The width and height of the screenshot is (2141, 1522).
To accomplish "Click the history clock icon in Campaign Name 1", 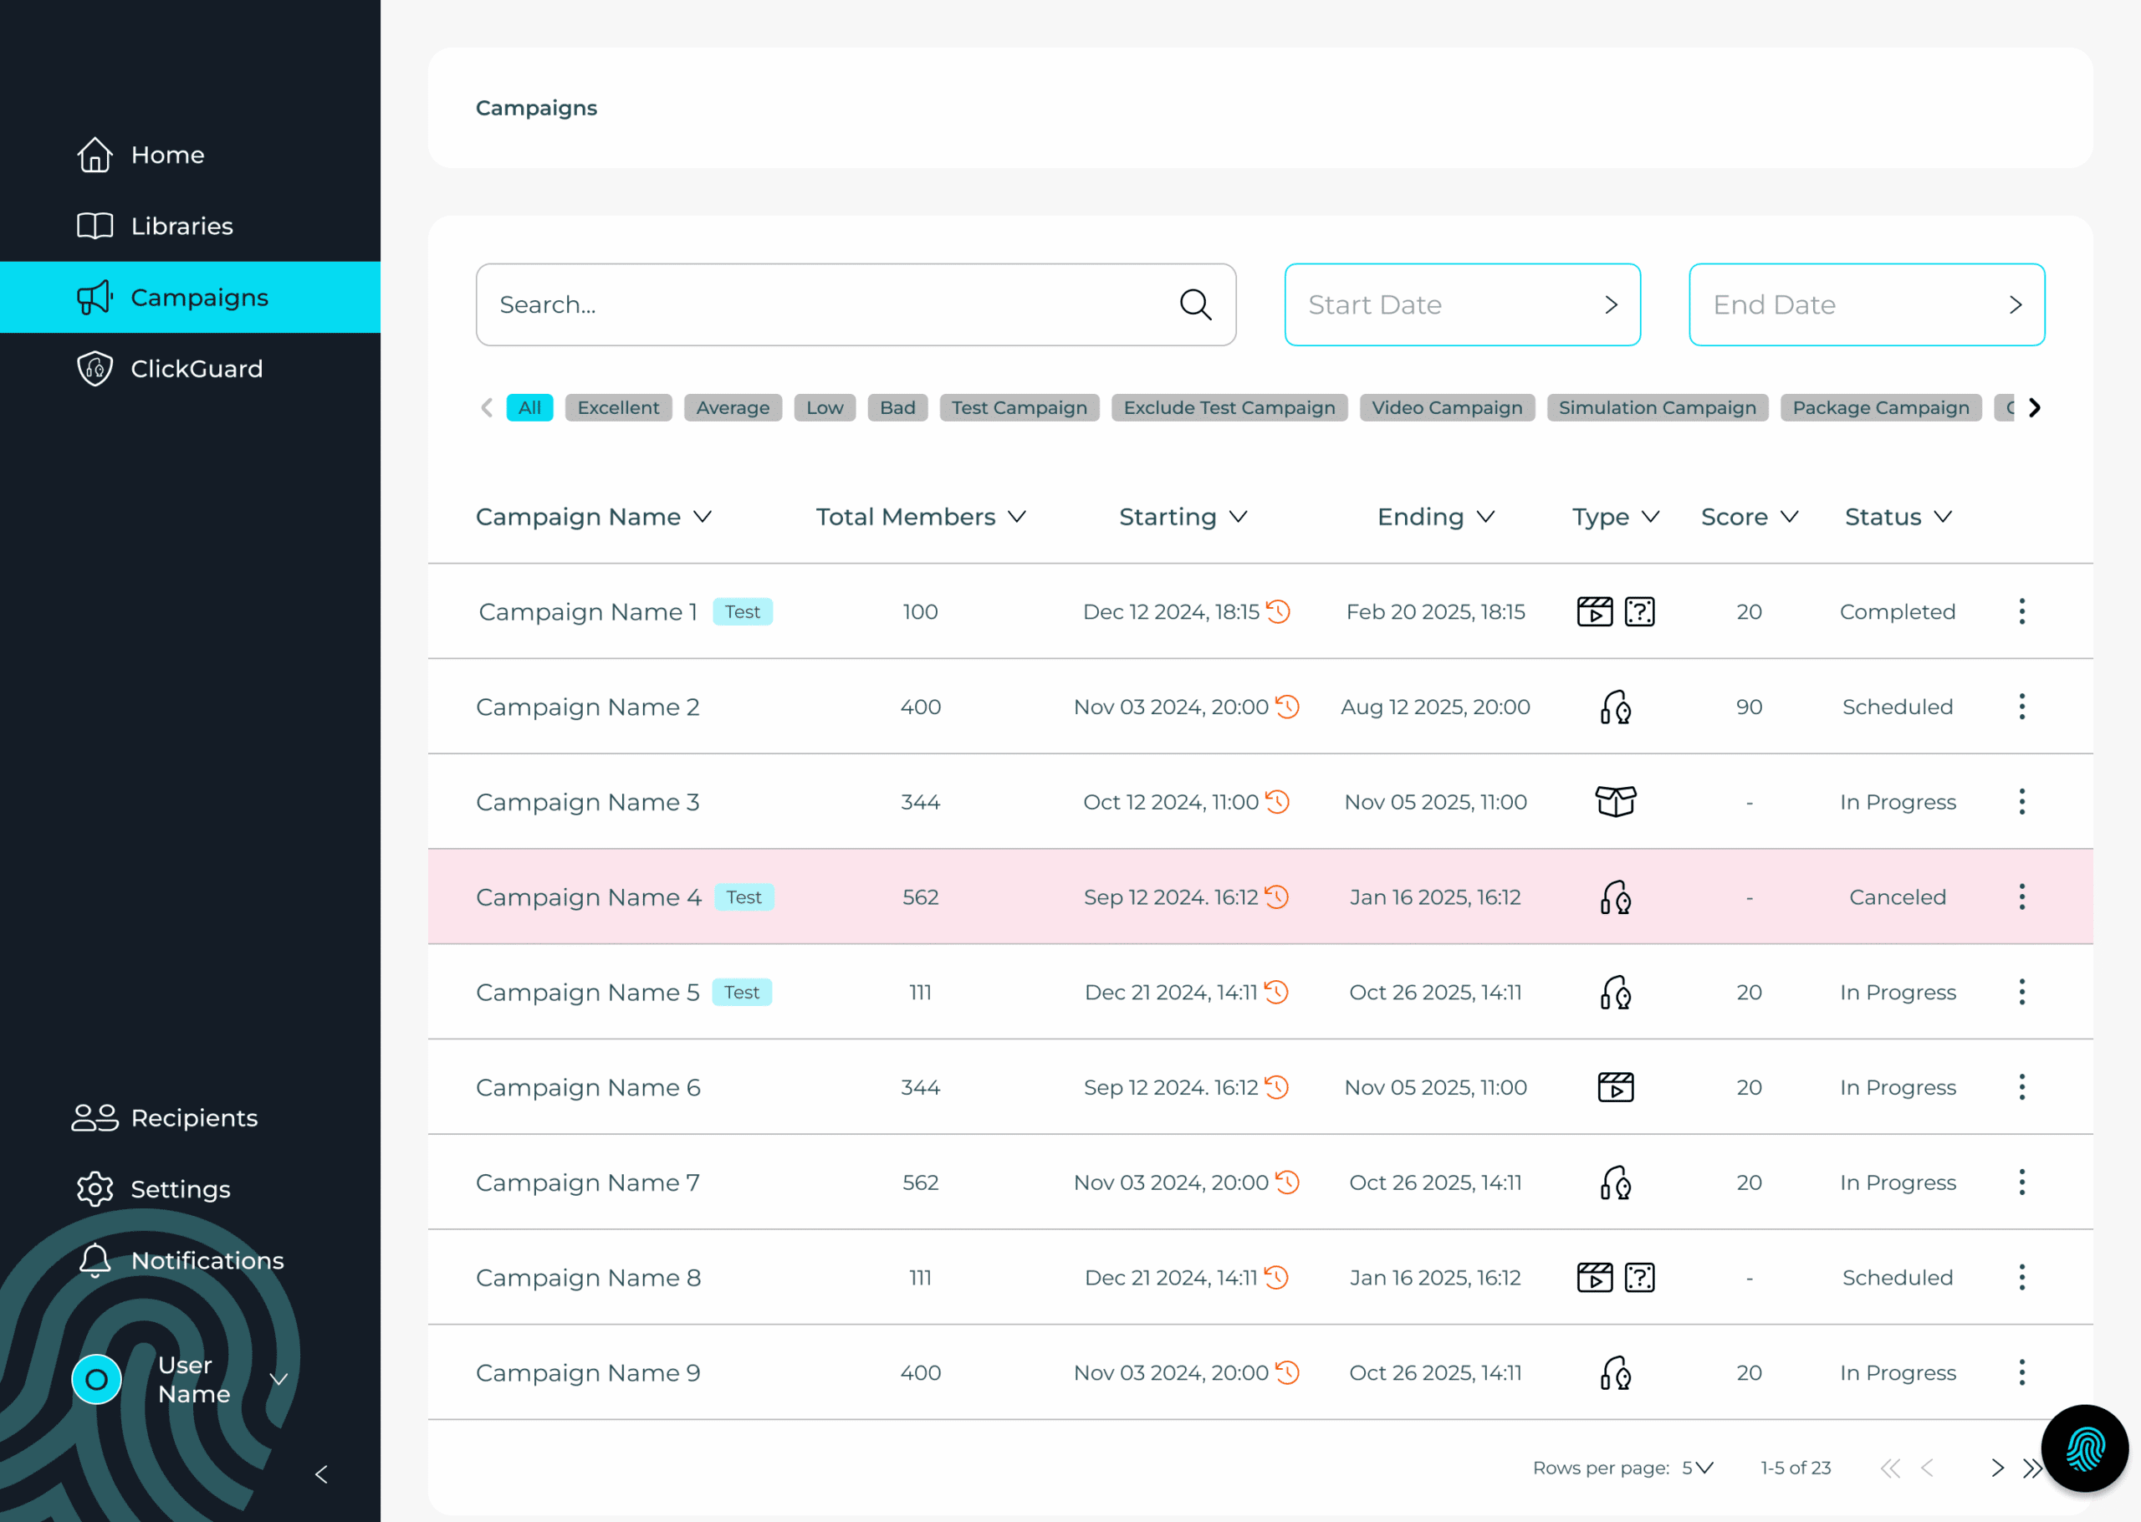I will coord(1278,611).
